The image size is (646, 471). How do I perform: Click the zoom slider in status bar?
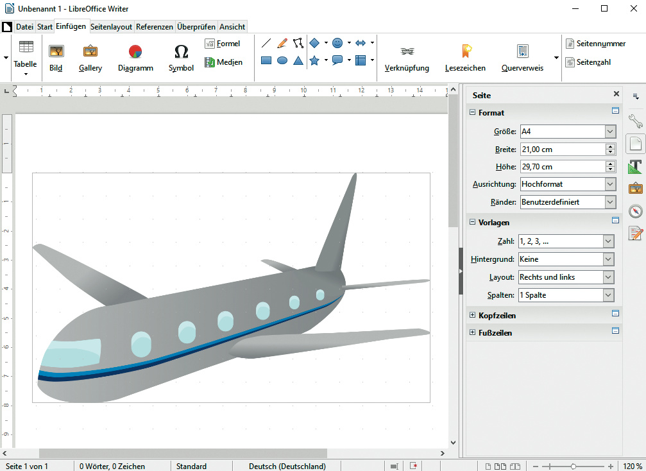tap(573, 466)
